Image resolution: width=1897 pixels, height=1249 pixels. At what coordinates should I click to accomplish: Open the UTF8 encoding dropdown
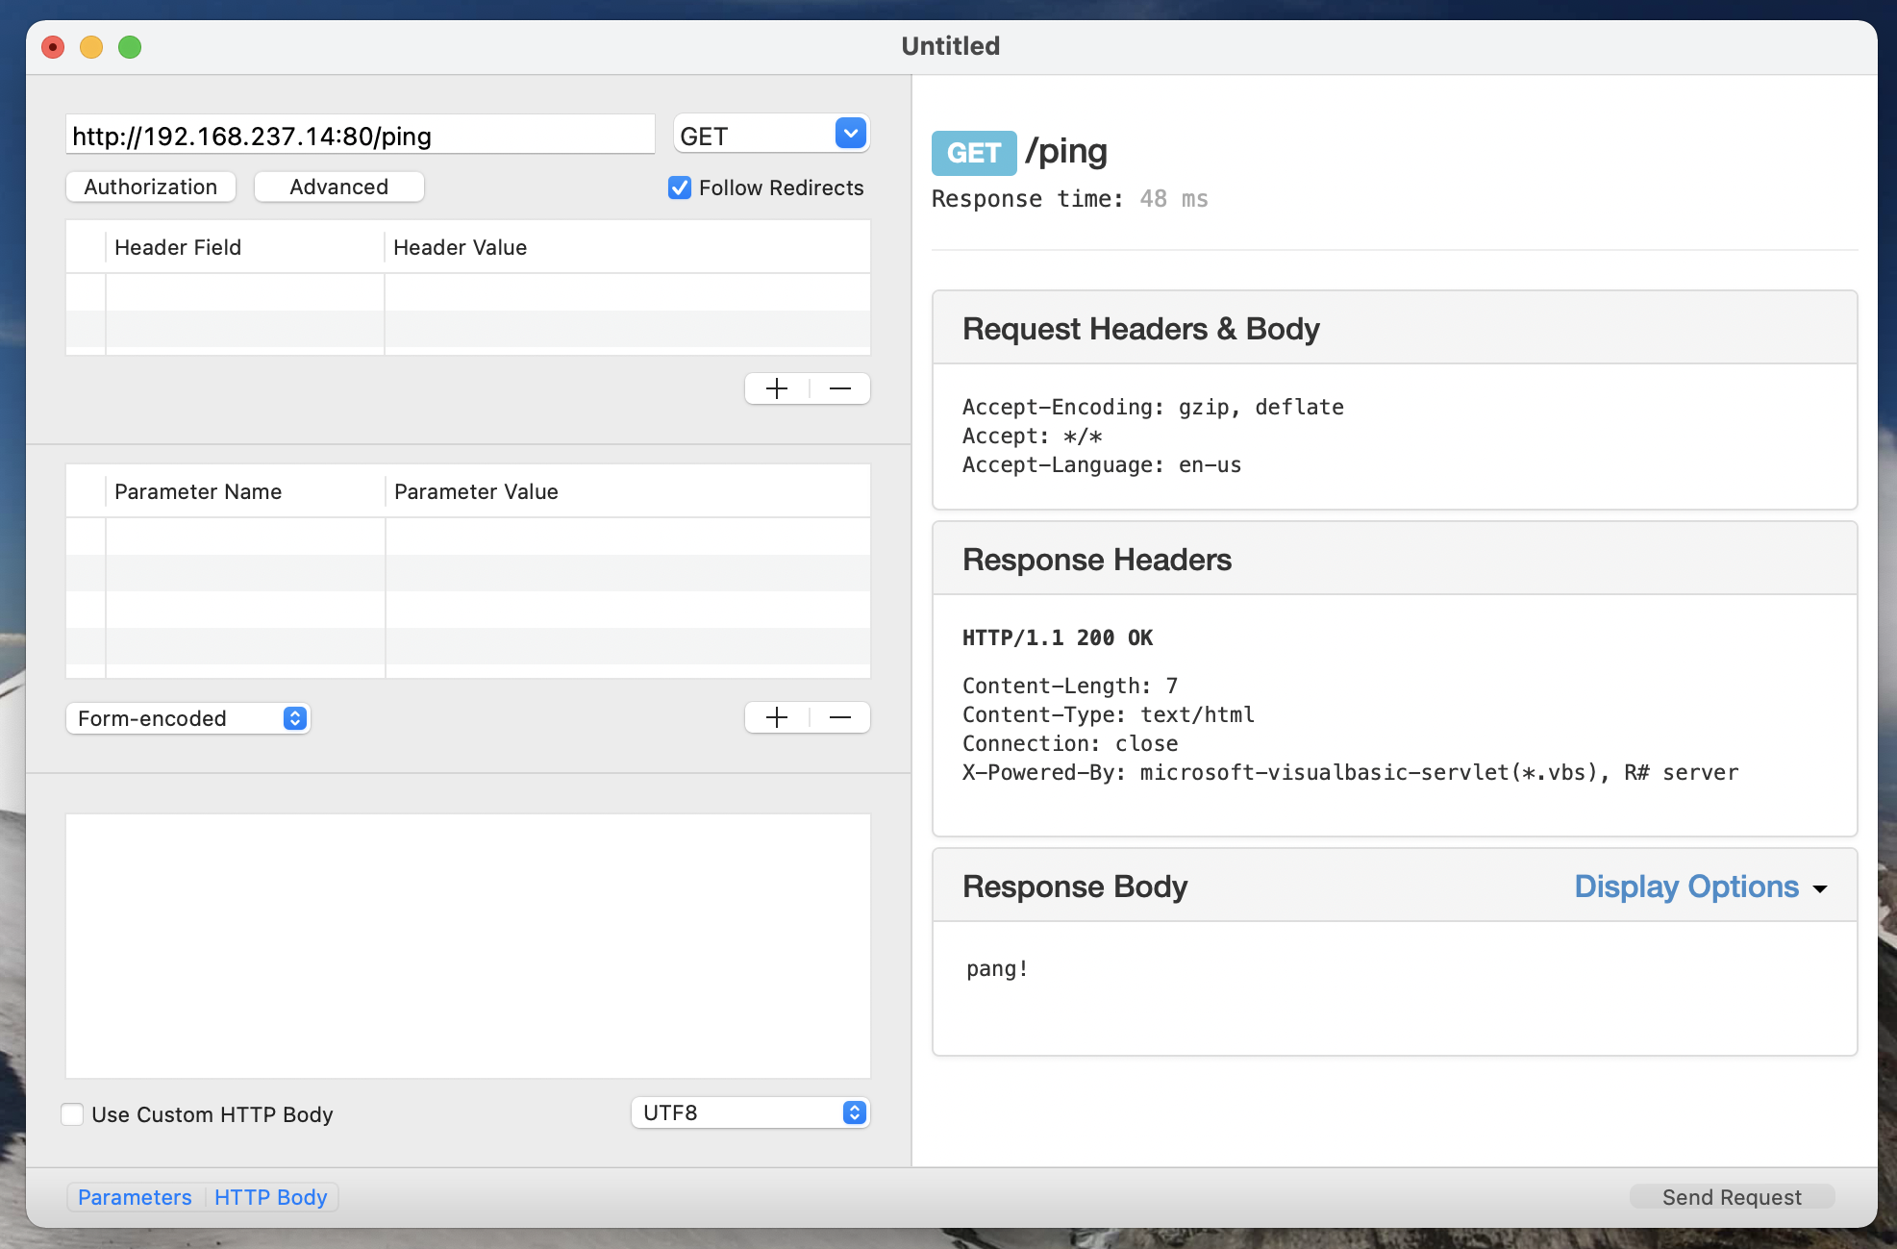click(x=854, y=1112)
